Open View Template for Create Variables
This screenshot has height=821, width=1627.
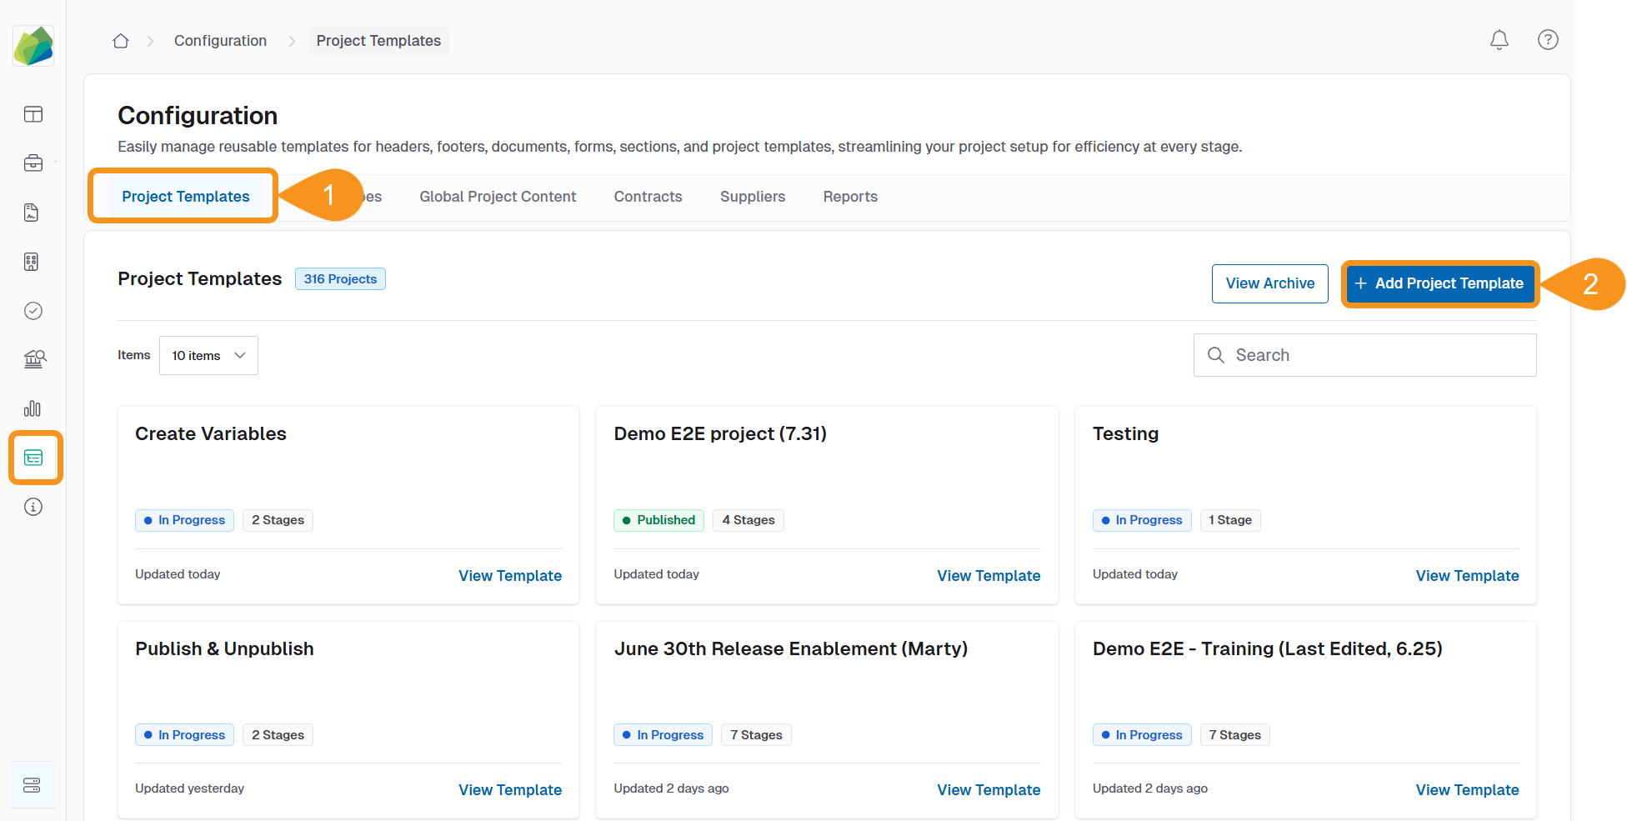(x=509, y=576)
